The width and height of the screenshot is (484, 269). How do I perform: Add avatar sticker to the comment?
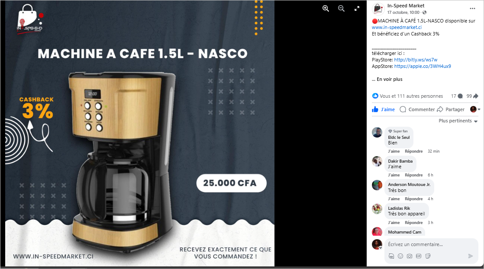tap(391, 256)
